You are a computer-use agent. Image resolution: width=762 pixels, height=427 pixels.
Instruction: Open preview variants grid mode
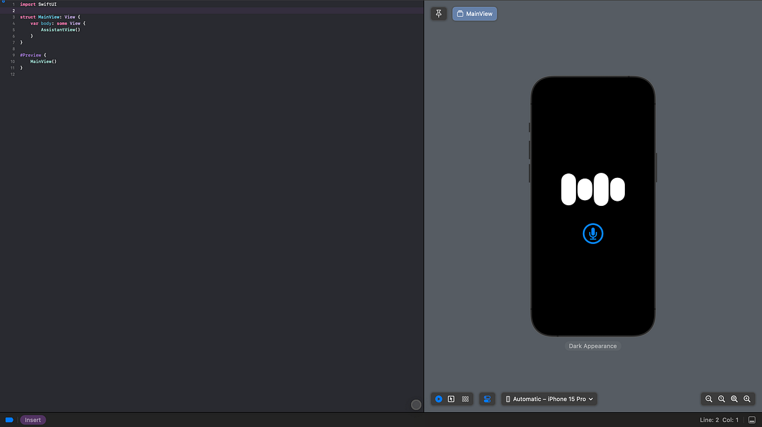465,398
